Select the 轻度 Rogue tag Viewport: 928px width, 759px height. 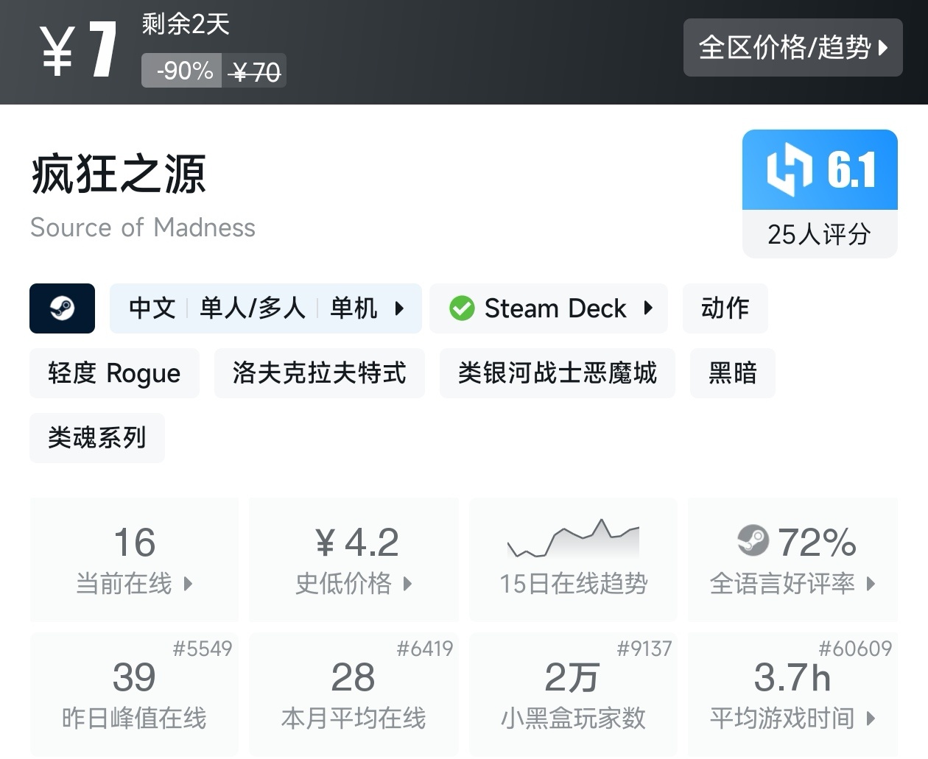point(114,373)
